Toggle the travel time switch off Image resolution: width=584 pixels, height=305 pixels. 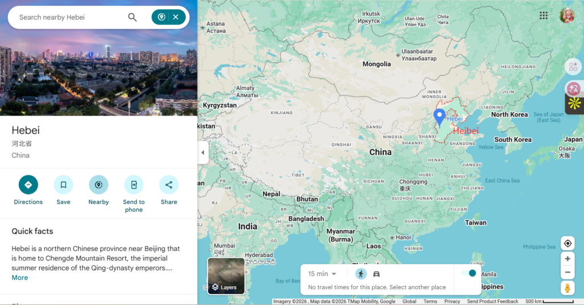point(469,273)
